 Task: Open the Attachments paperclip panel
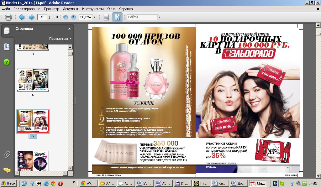[7, 155]
